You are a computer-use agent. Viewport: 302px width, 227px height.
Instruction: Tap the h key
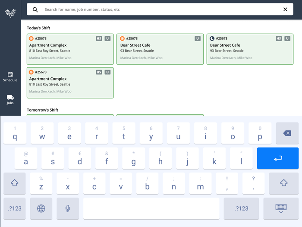point(160,158)
